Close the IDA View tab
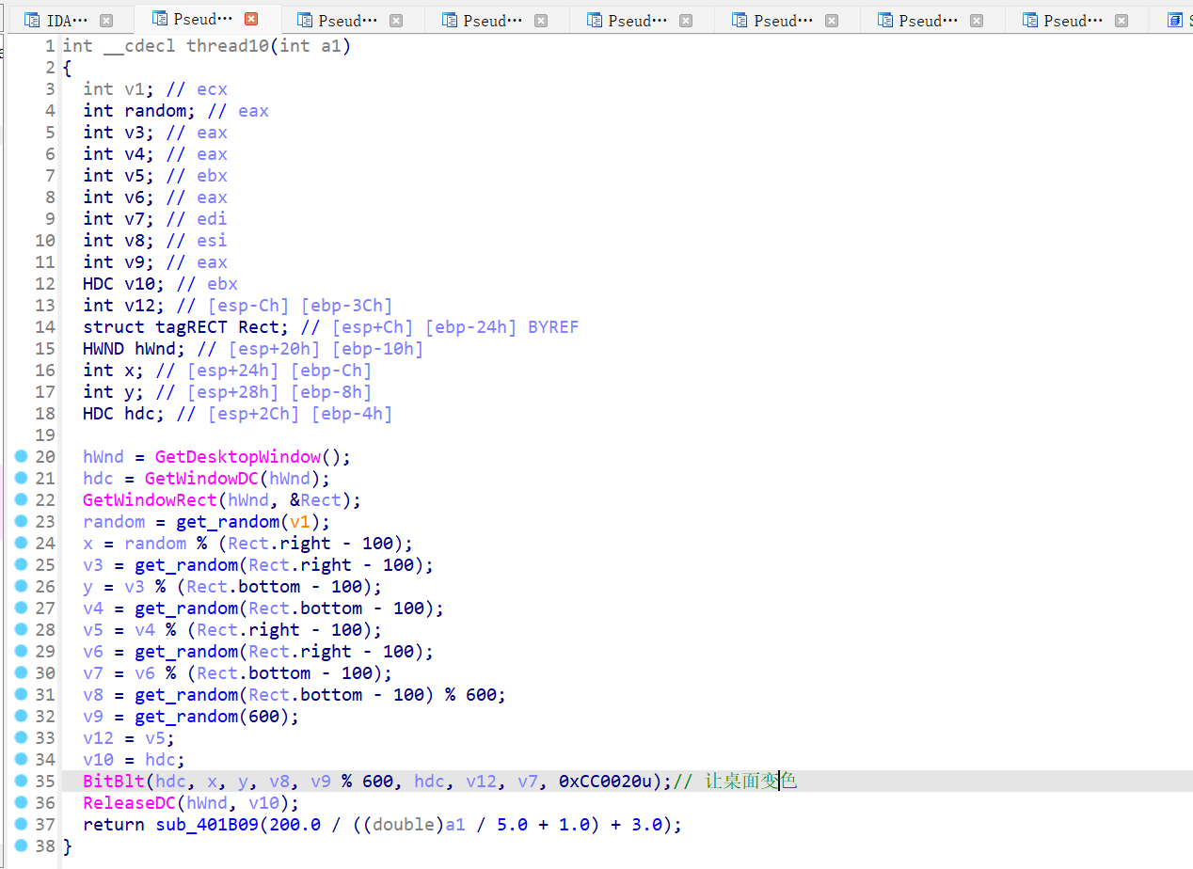Screen dimensions: 1193x869 pyautogui.click(x=106, y=20)
